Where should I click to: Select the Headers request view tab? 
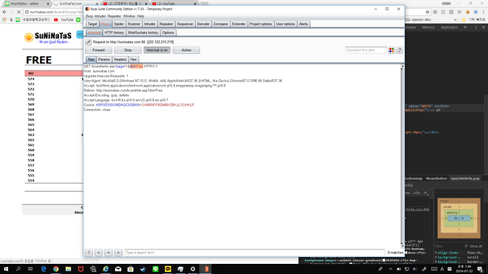(120, 60)
